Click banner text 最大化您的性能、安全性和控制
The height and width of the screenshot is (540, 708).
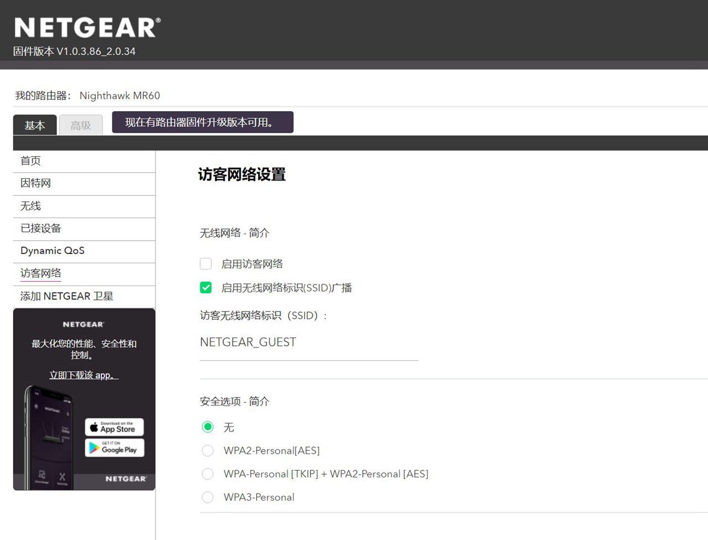[x=84, y=349]
